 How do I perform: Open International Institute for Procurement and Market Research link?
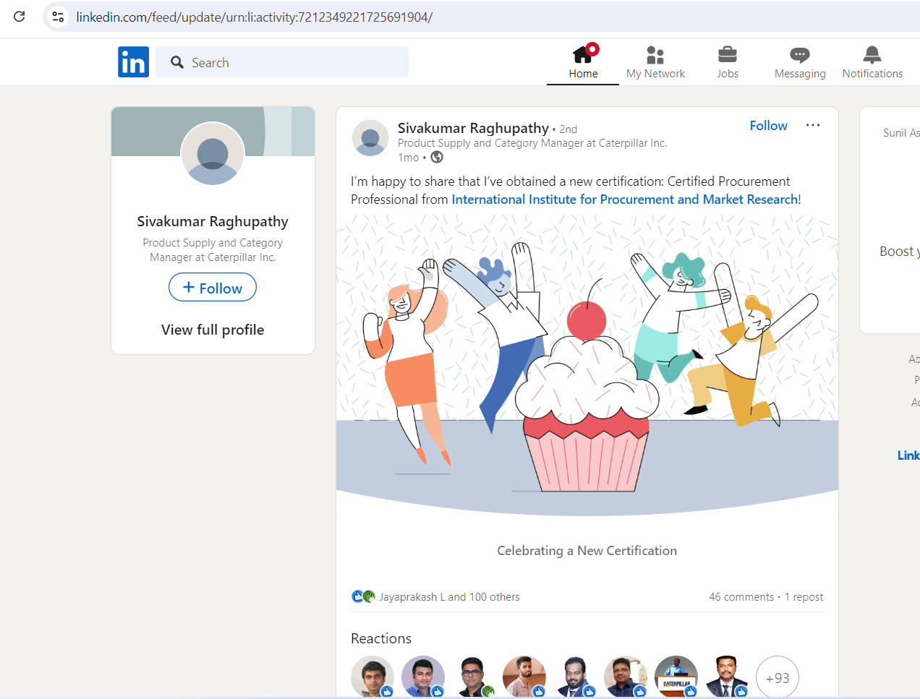pos(625,200)
